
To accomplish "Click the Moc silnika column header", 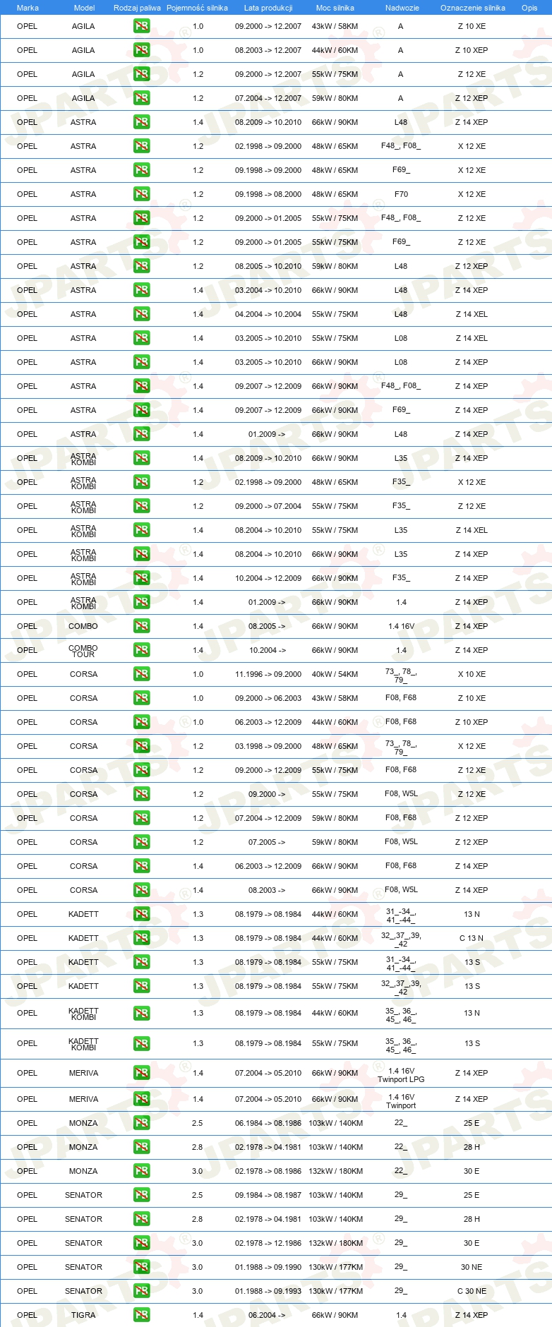I will (335, 8).
